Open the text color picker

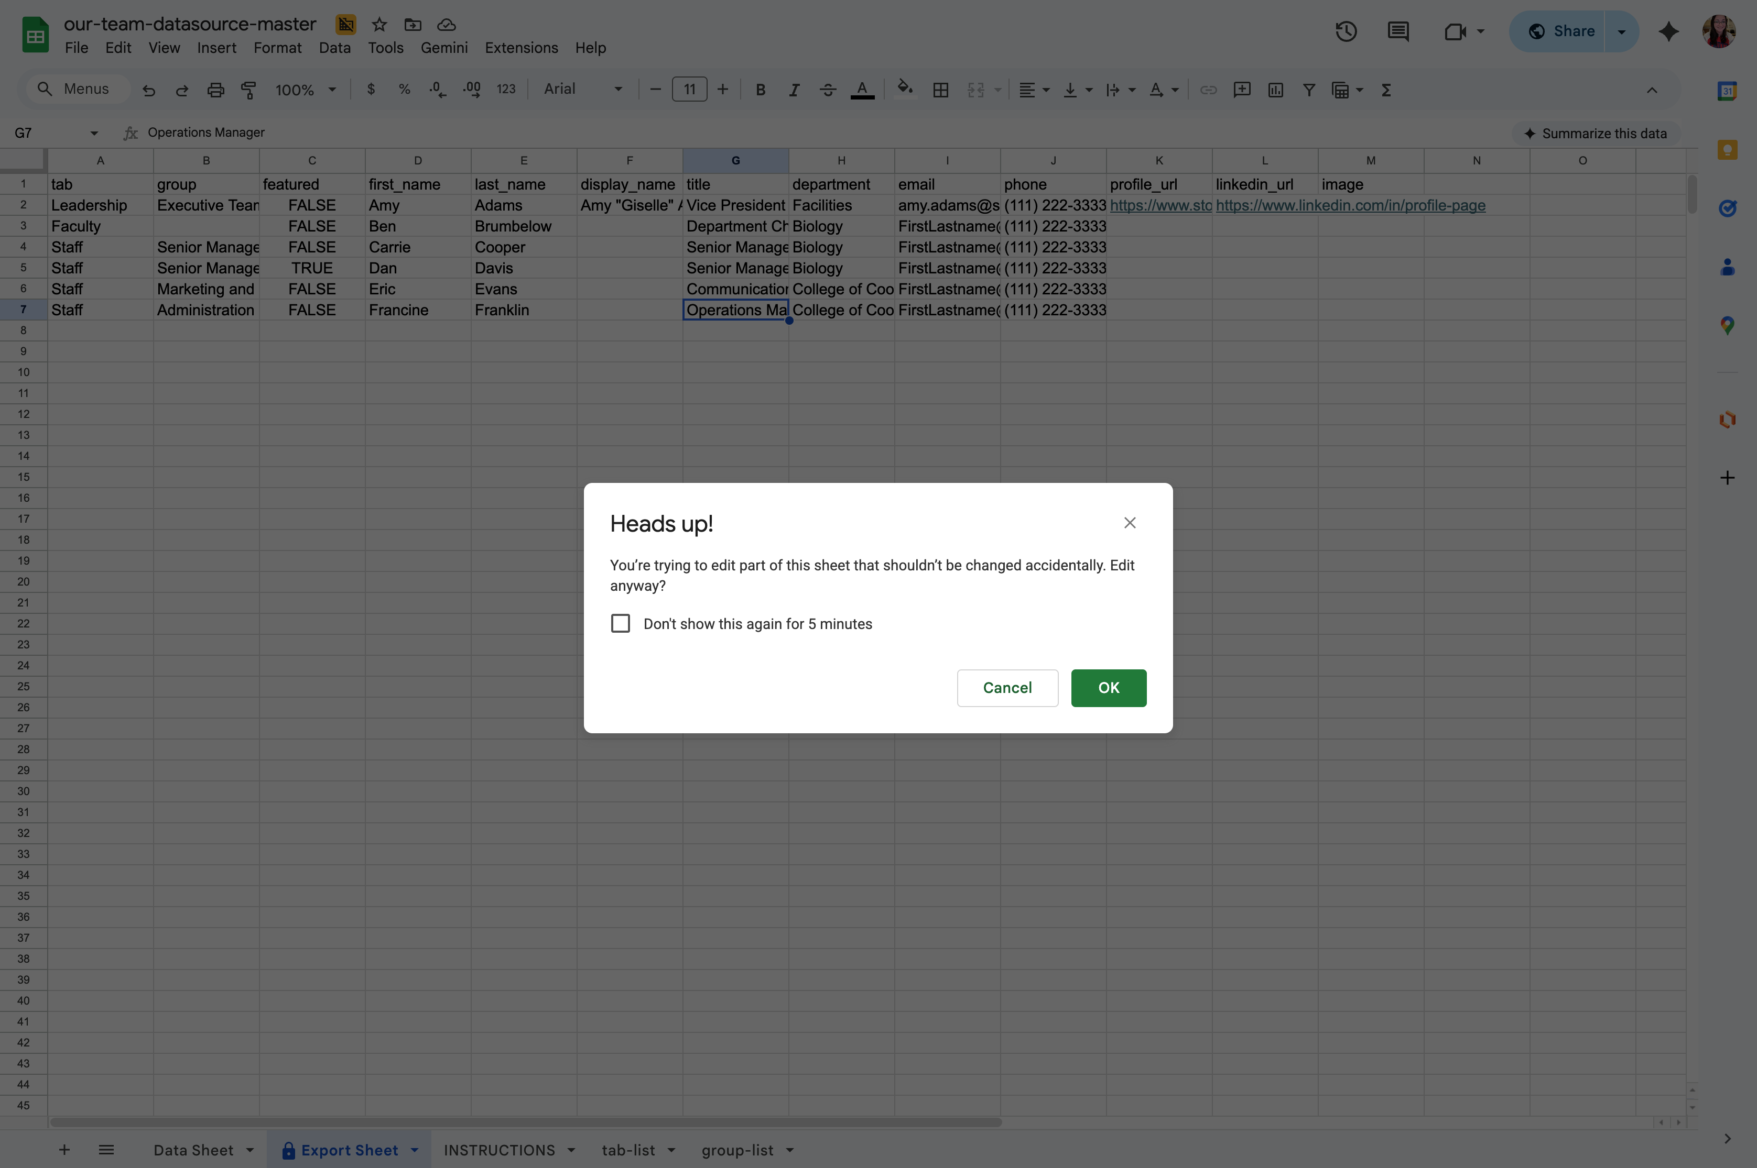(862, 90)
